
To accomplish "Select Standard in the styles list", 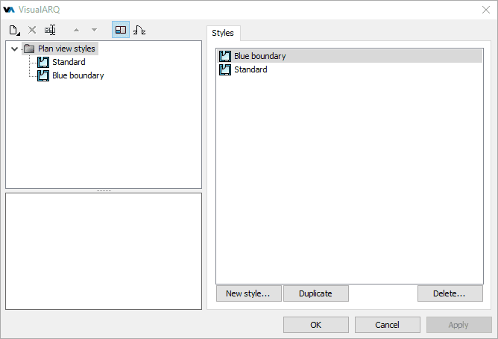I will 350,69.
